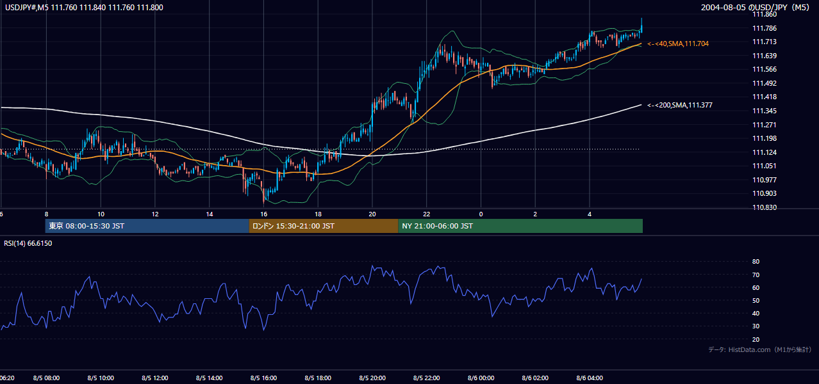Click the RSI(14) 66.6150 indicator label
The width and height of the screenshot is (819, 384).
pyautogui.click(x=28, y=243)
